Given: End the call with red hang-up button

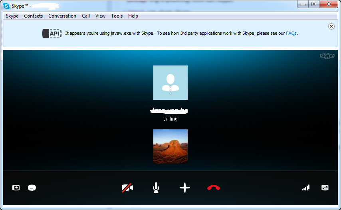Looking at the screenshot, I should [214, 188].
